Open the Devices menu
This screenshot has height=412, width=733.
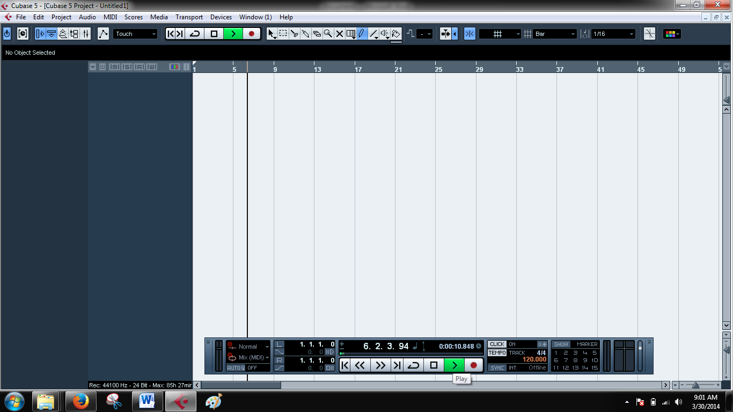click(x=221, y=17)
